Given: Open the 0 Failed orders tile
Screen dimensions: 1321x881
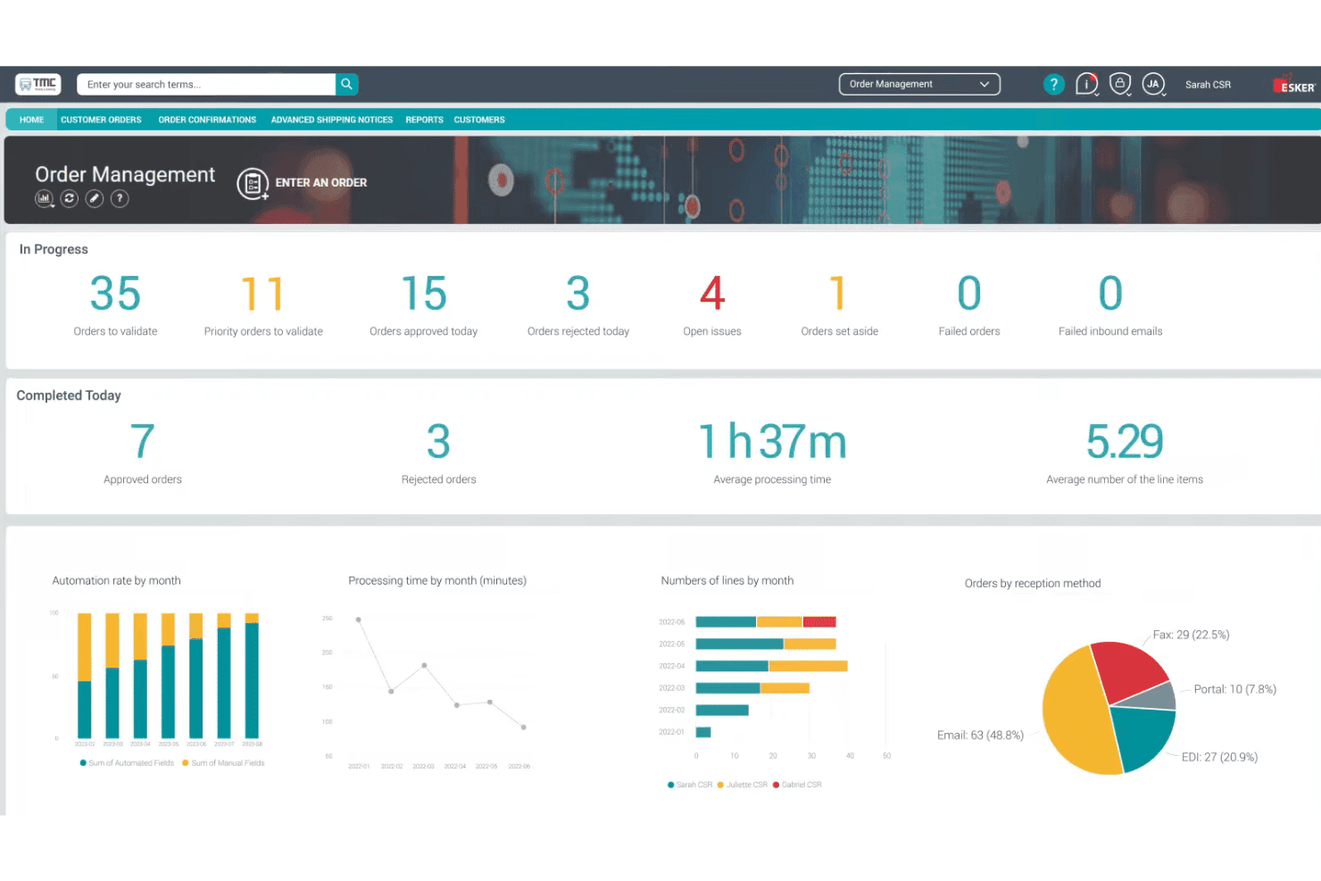Looking at the screenshot, I should click(969, 305).
